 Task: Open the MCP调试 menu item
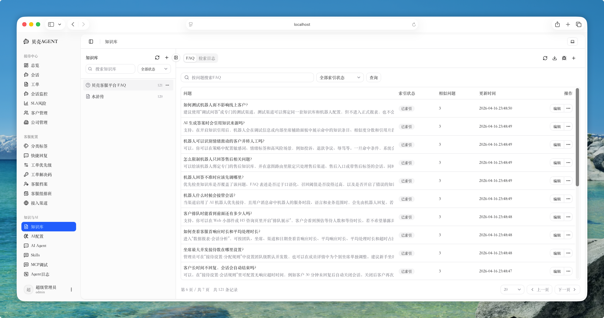(x=40, y=265)
